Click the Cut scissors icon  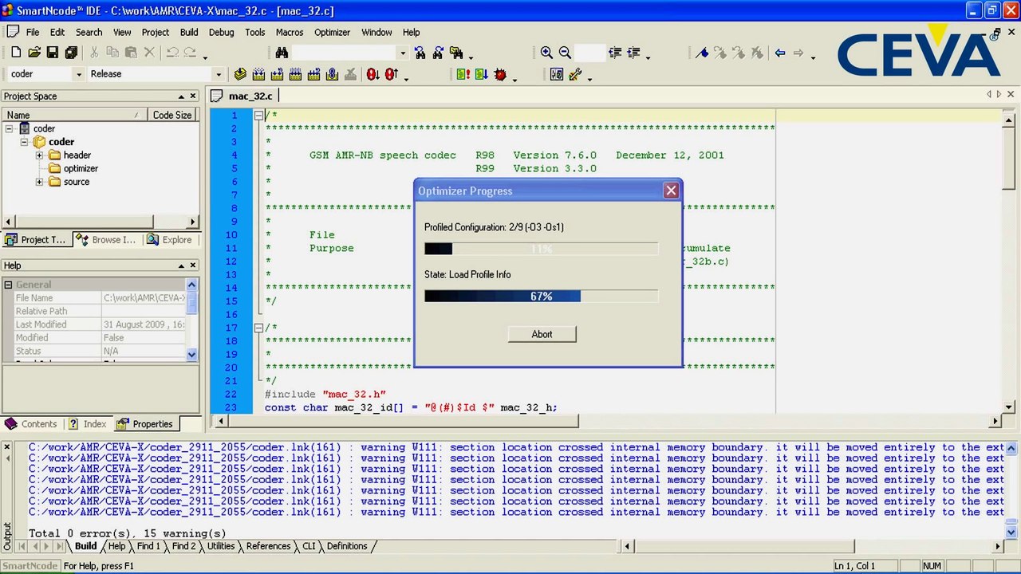[94, 53]
